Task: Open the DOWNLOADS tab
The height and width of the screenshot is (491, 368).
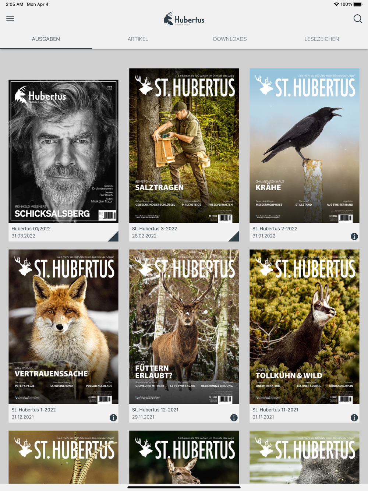Action: 230,39
